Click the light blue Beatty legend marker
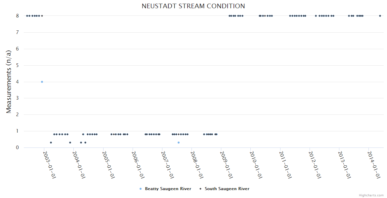This screenshot has height=198, width=387. point(141,189)
